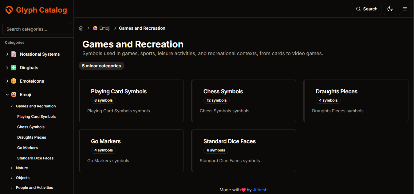
Task: Click the 5 minor categories badge
Action: click(101, 66)
